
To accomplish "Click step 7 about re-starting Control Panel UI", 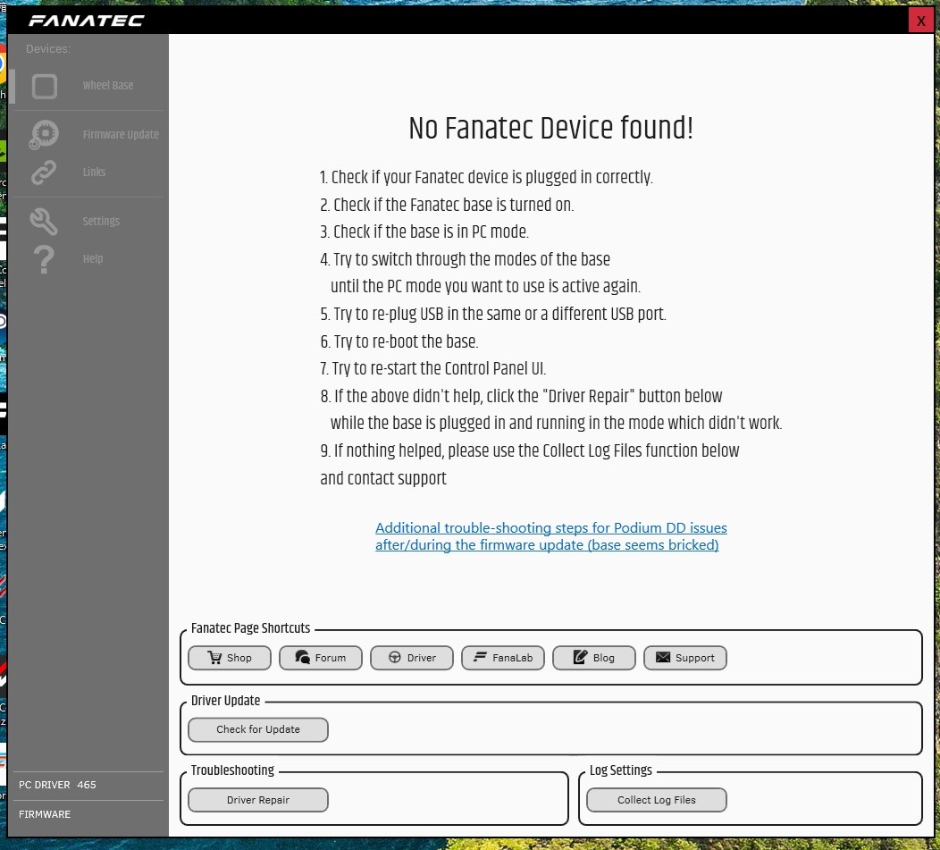I will pyautogui.click(x=433, y=368).
